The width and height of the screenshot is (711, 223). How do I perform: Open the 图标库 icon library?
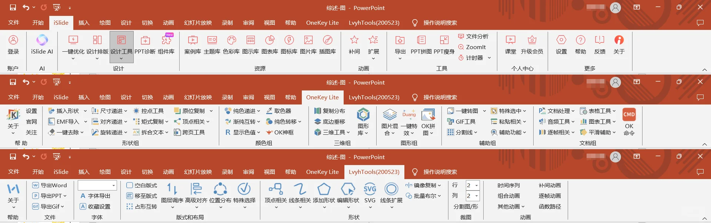pos(289,45)
